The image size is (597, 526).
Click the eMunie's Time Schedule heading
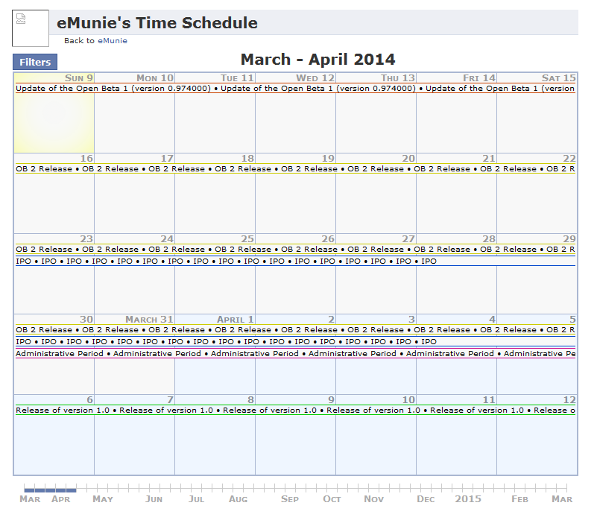tap(157, 23)
